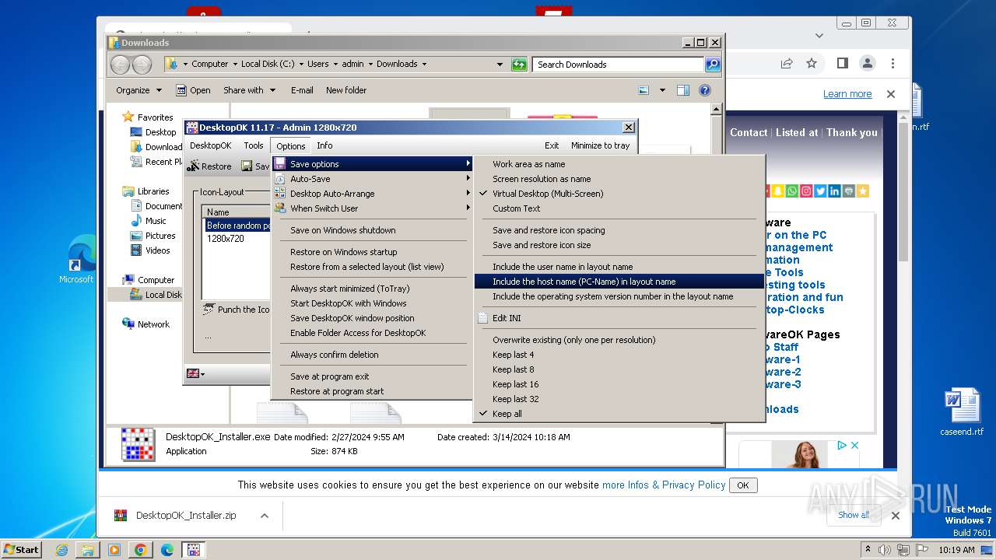Click the Learn more link
Screen dimensions: 996x560
click(847, 94)
